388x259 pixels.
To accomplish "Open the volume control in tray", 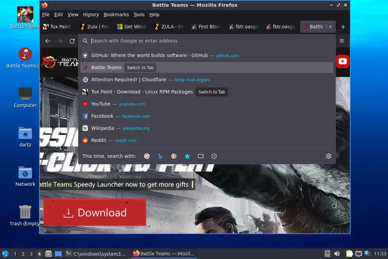I will 337,254.
